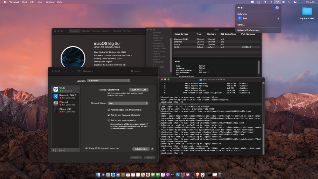The height and width of the screenshot is (179, 318).
Task: Click Turn Wi-Fi Off button
Action: (139, 90)
